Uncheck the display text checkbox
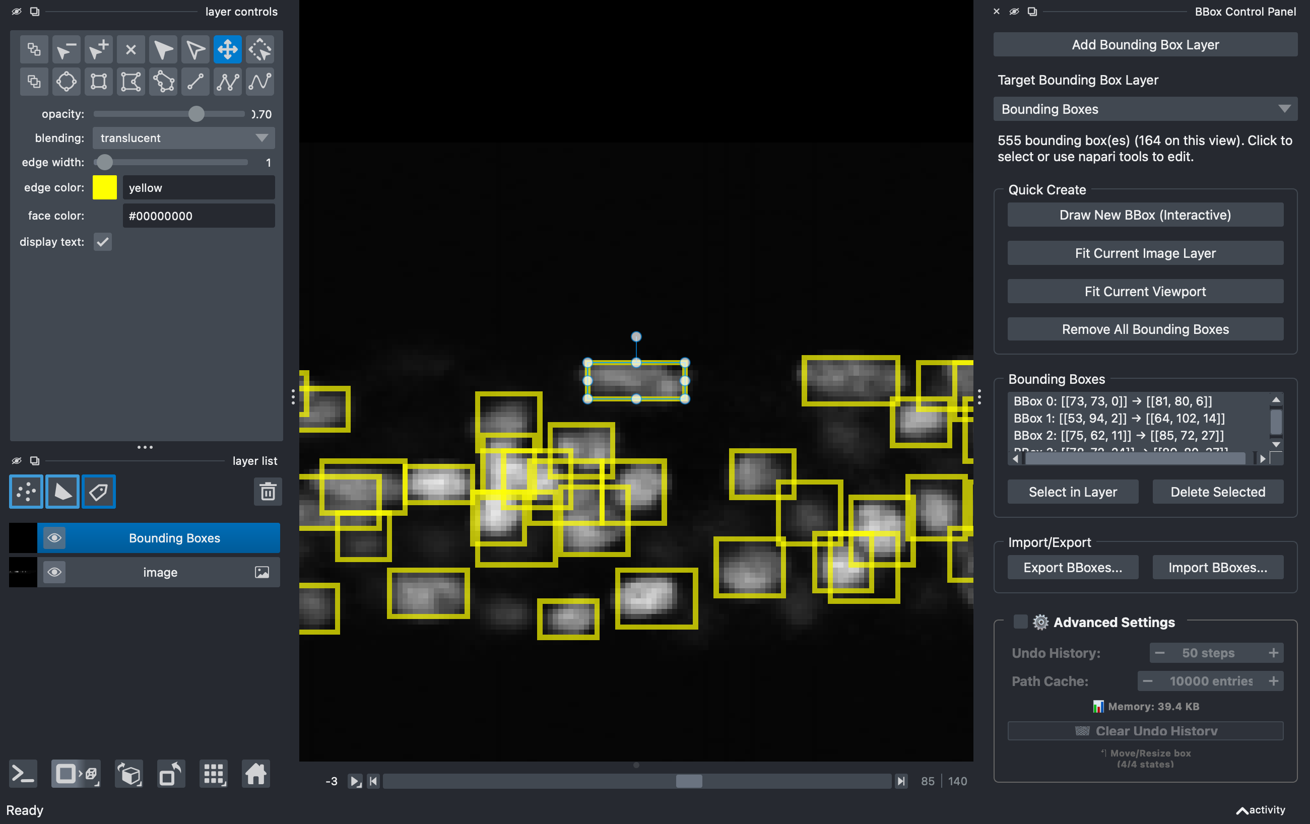Viewport: 1310px width, 824px height. (x=102, y=242)
